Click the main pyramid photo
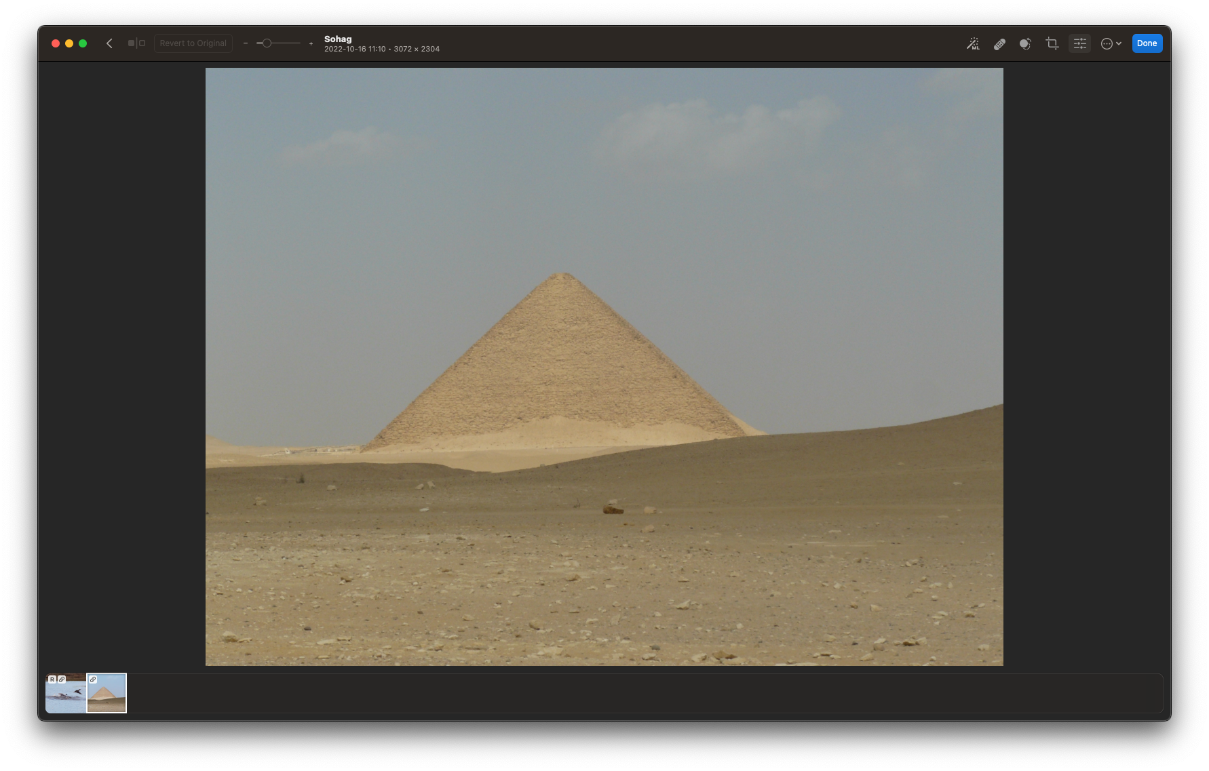Viewport: 1209px width, 771px height. click(x=604, y=366)
